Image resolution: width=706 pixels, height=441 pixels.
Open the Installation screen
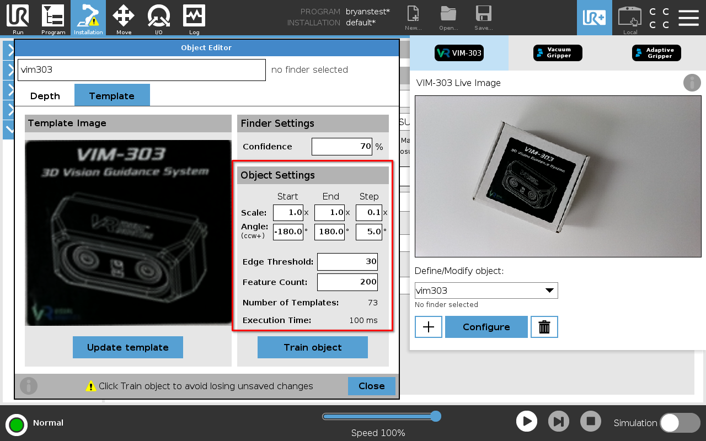(x=88, y=18)
